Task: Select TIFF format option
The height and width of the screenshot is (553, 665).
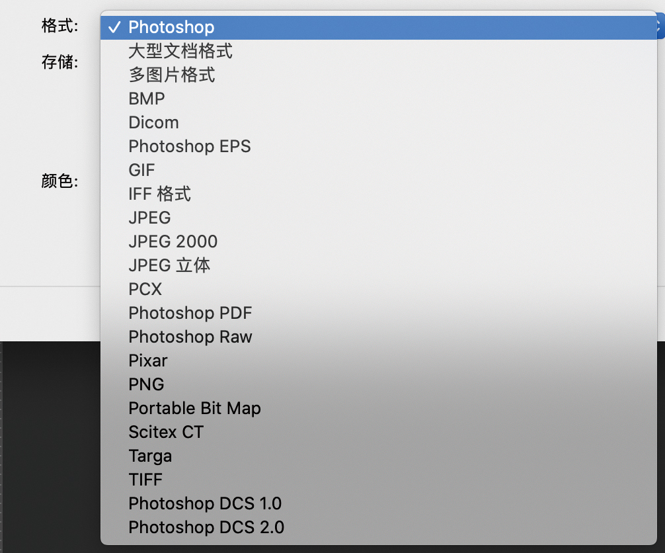Action: pyautogui.click(x=378, y=480)
